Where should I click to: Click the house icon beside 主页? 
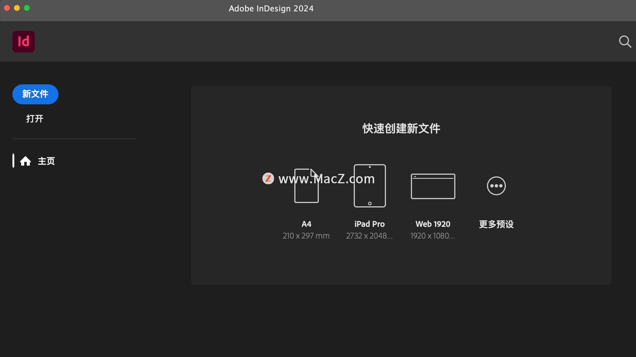(26, 161)
